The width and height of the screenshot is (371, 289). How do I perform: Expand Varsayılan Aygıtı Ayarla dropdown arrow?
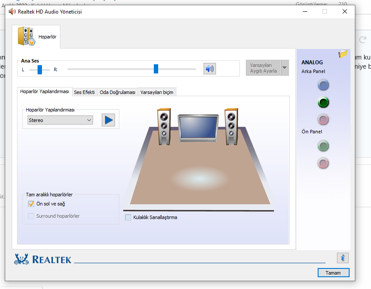284,68
